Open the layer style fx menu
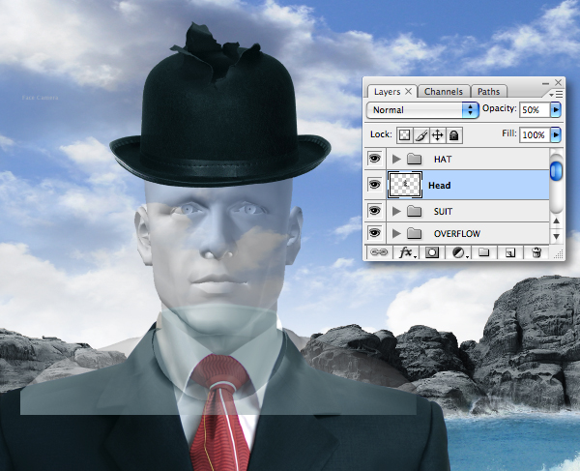The height and width of the screenshot is (471, 580). (x=406, y=252)
